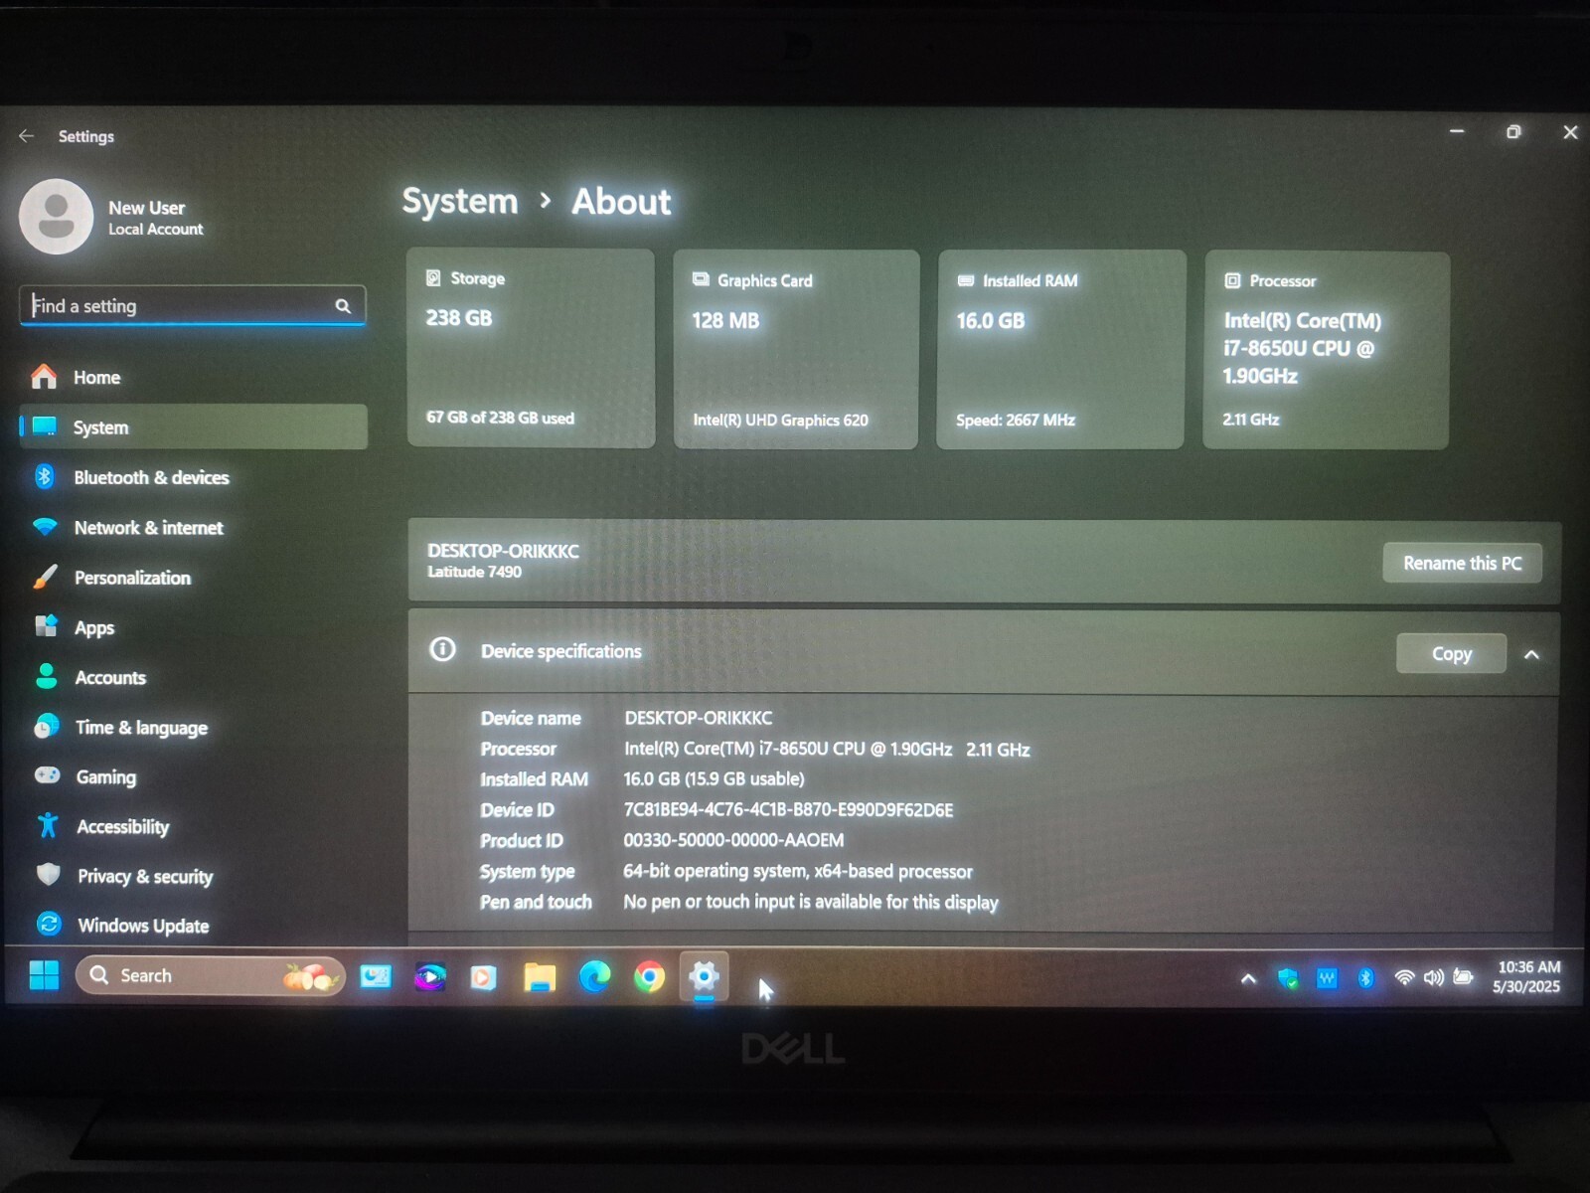Launch Microsoft Edge from the taskbar
The width and height of the screenshot is (1590, 1193).
click(594, 978)
